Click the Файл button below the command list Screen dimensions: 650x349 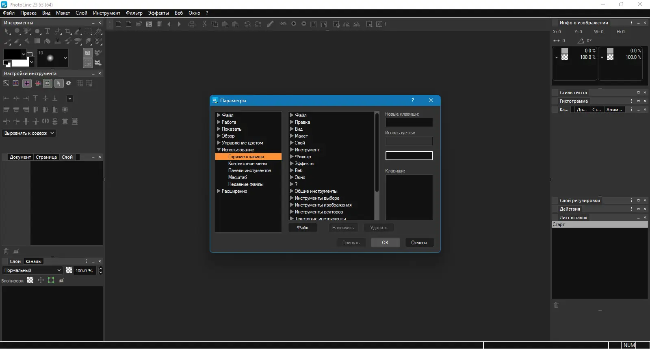(x=302, y=228)
